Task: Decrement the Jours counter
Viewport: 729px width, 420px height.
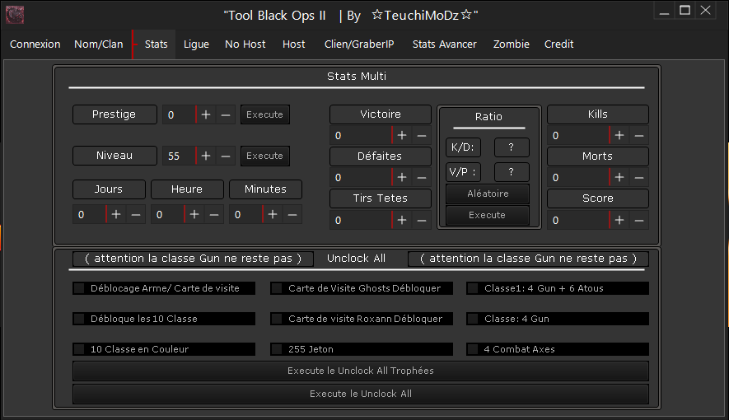Action: (x=136, y=215)
